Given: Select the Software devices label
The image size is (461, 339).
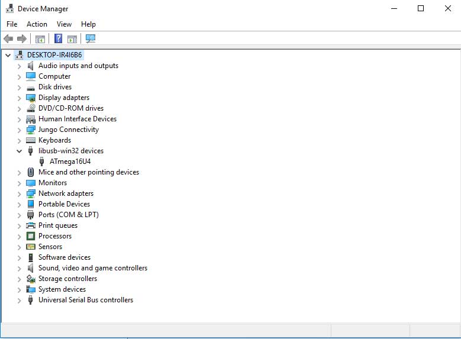Looking at the screenshot, I should click(65, 257).
